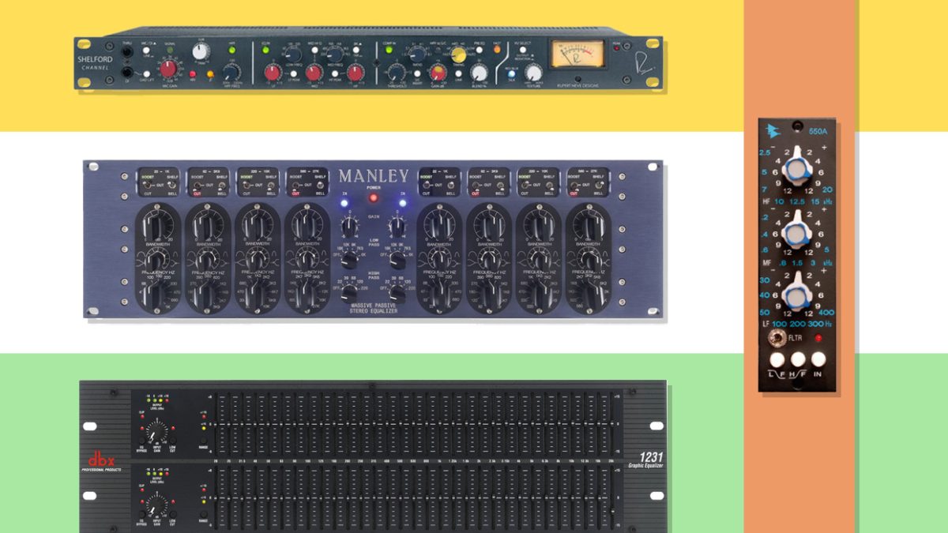Click the VU meter on Shelford Channel
The height and width of the screenshot is (533, 948).
[x=576, y=54]
